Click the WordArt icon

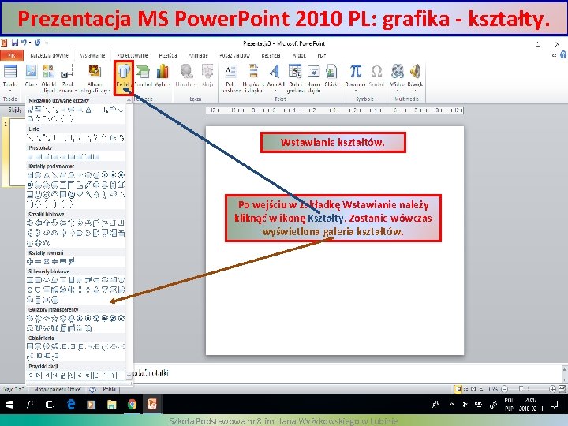pos(275,71)
